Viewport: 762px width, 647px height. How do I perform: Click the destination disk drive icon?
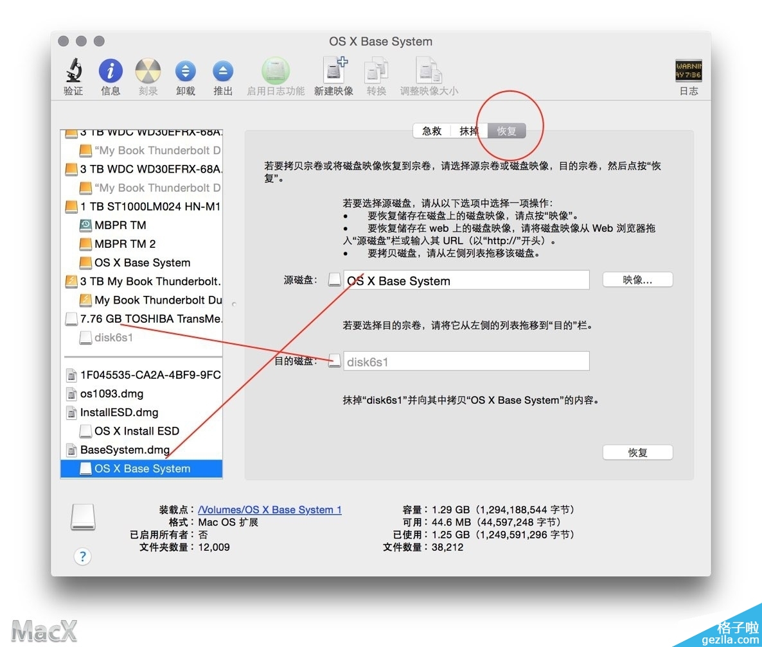(334, 361)
